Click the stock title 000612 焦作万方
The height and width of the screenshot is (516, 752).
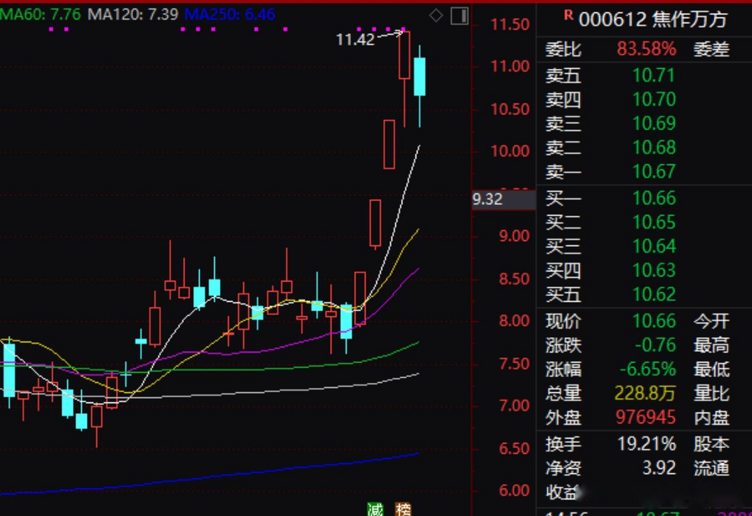(x=653, y=19)
